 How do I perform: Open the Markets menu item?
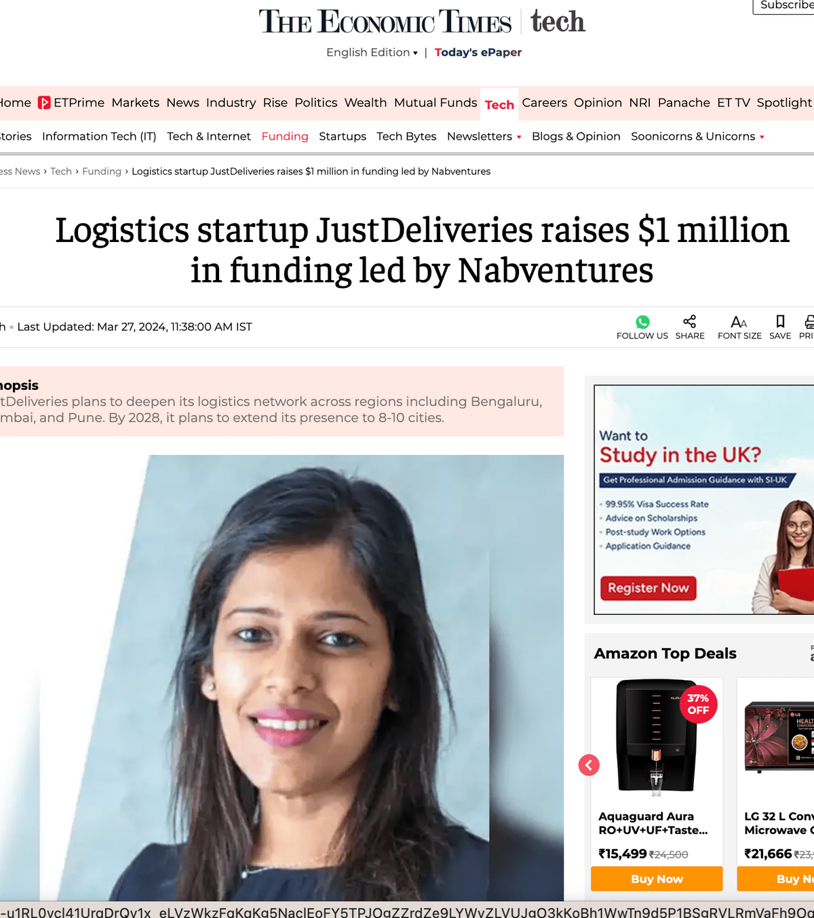click(x=136, y=102)
